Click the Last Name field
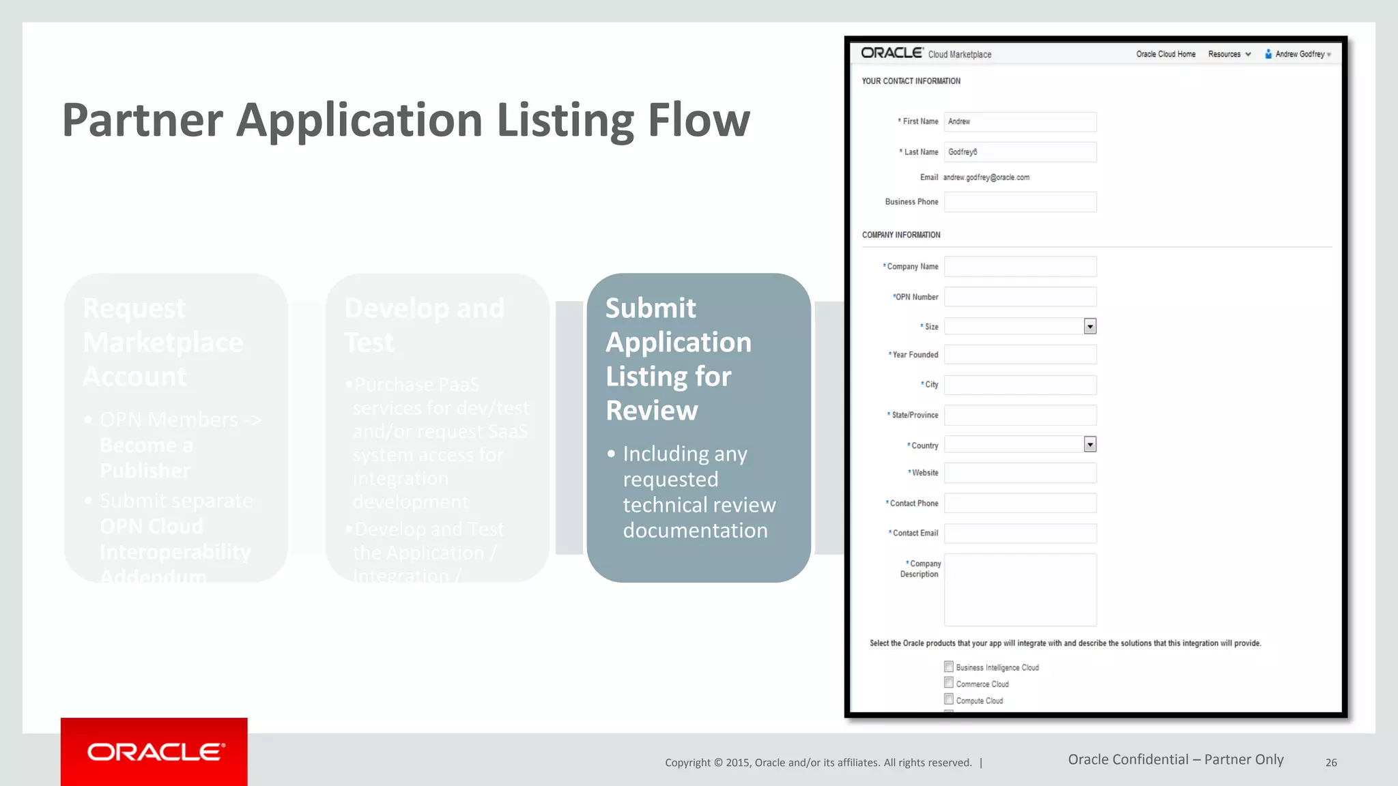The height and width of the screenshot is (786, 1398). 1021,151
